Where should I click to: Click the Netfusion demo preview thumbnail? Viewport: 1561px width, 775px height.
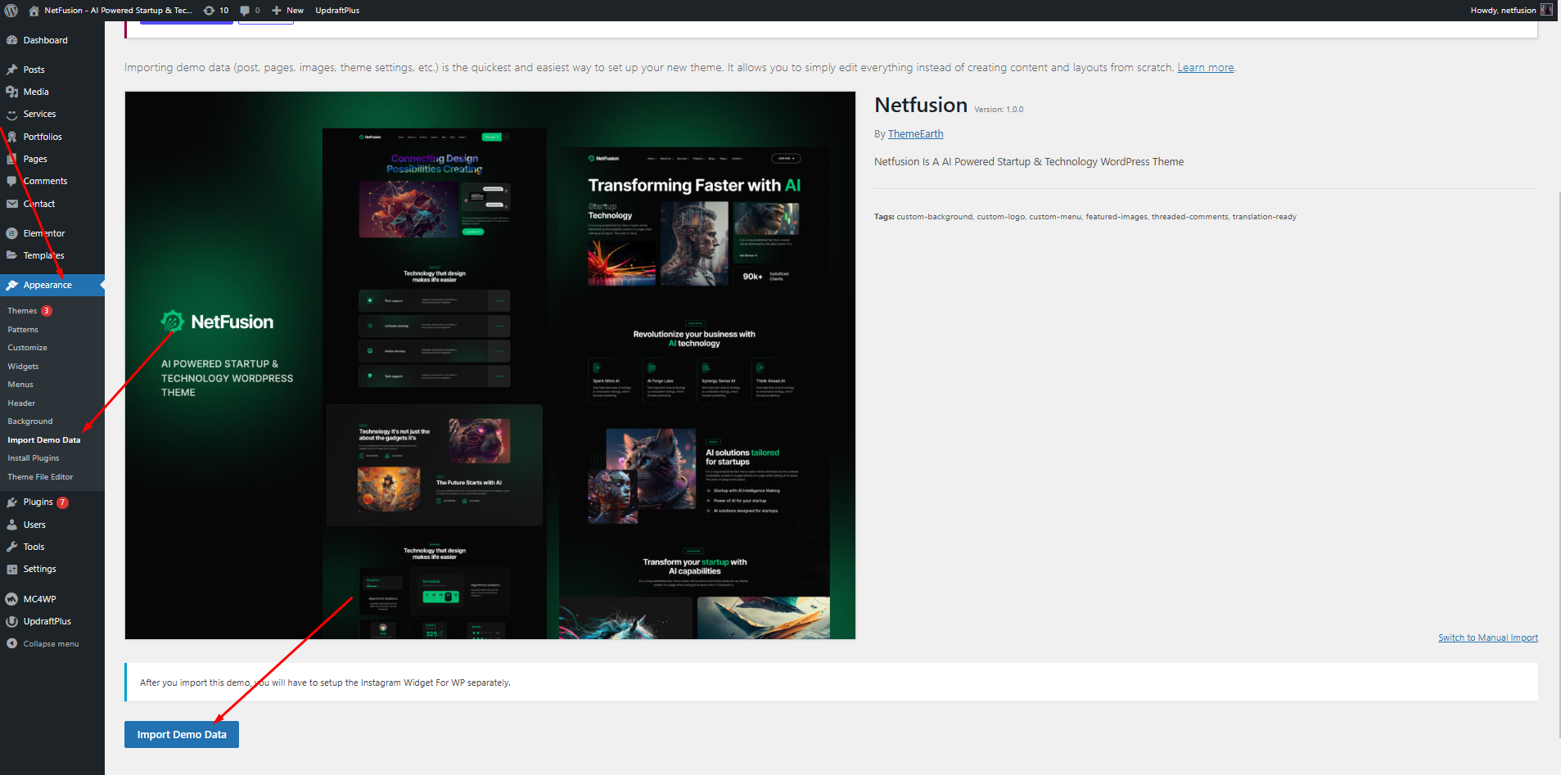coord(490,365)
